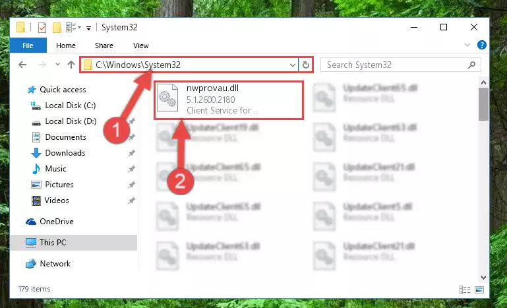The image size is (507, 308).
Task: Minimize the System32 window
Action: (414, 28)
